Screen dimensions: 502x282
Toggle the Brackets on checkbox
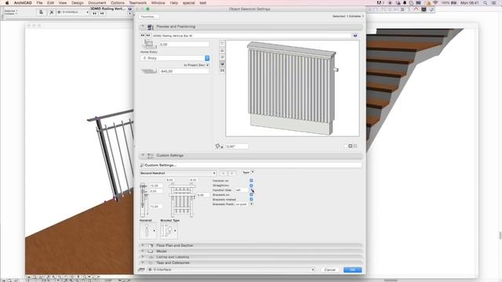pyautogui.click(x=251, y=194)
